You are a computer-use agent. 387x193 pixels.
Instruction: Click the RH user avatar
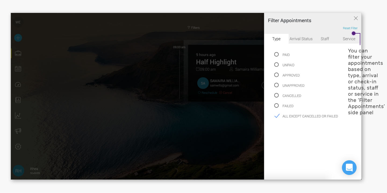point(18,171)
